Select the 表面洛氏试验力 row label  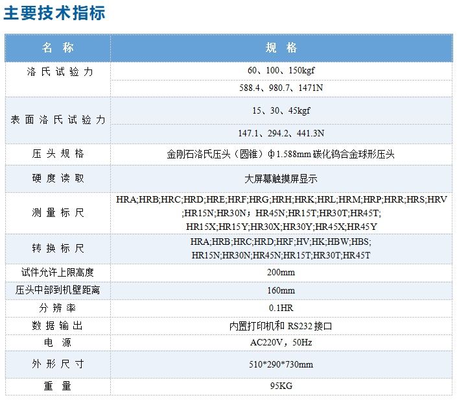[58, 119]
